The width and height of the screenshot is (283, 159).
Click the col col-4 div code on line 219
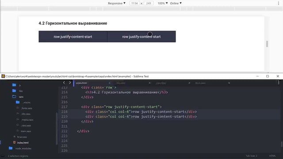coord(141,117)
